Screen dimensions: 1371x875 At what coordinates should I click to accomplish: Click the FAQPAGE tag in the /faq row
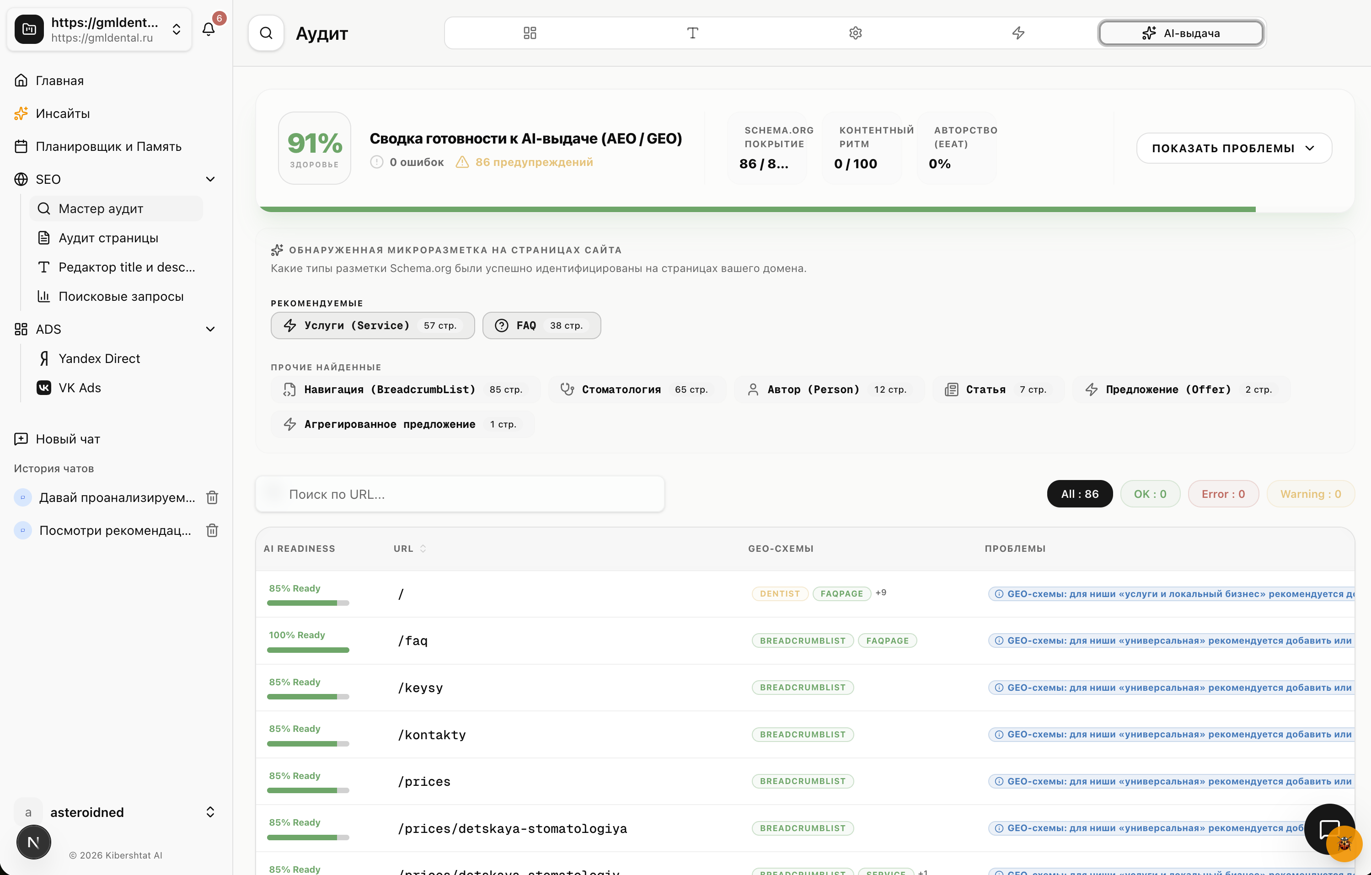(887, 640)
